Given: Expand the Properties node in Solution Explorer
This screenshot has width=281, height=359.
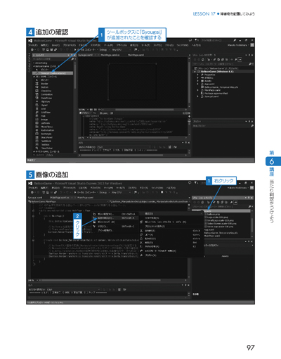Looking at the screenshot, I should click(x=197, y=75).
